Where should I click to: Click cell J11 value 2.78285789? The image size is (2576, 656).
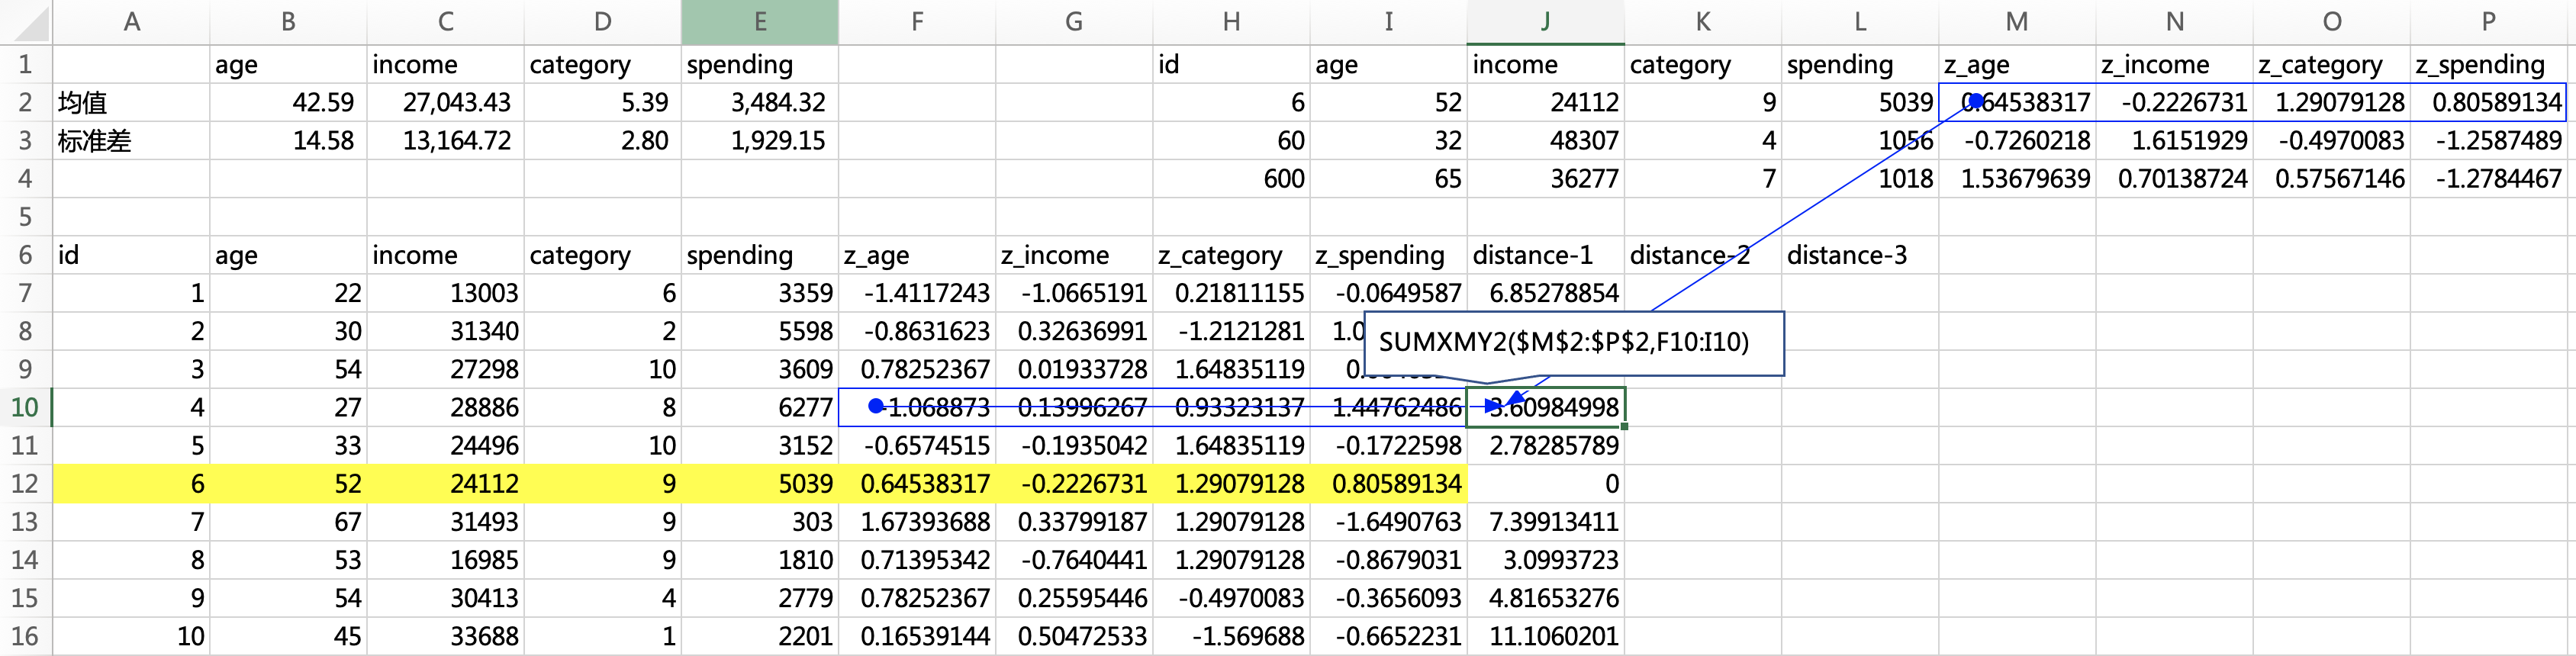click(1545, 446)
